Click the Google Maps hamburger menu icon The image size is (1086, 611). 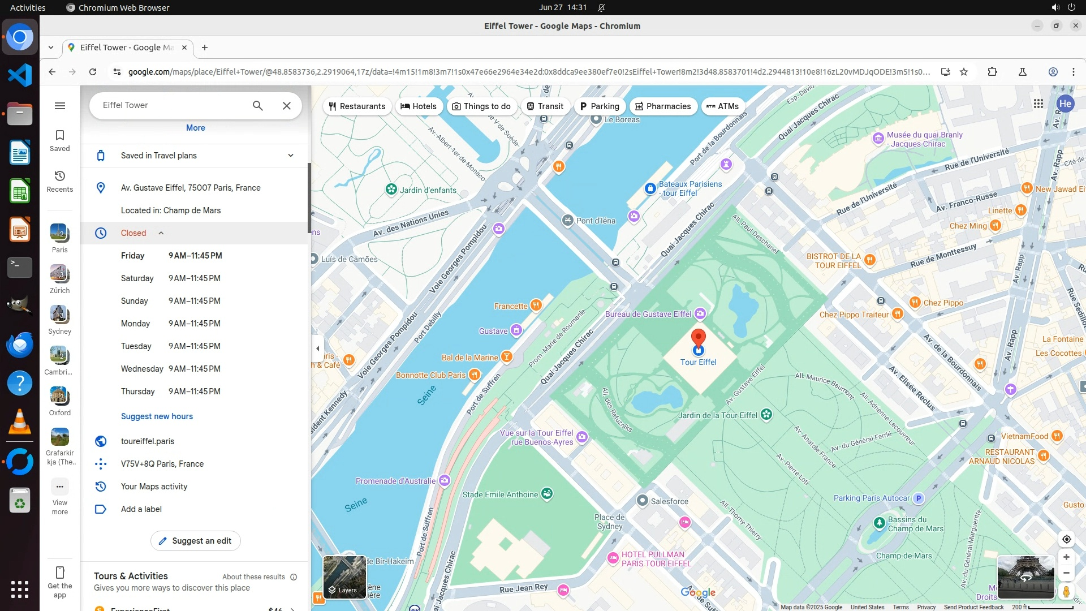60,106
